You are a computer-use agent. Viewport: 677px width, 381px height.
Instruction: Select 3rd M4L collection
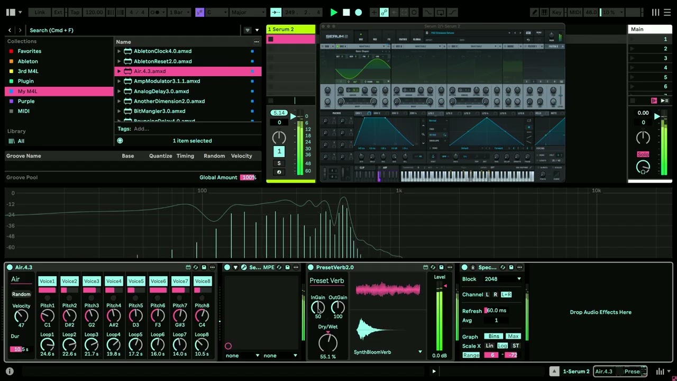tap(28, 71)
